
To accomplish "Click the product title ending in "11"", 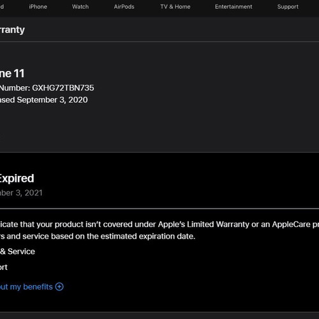I will click(12, 73).
